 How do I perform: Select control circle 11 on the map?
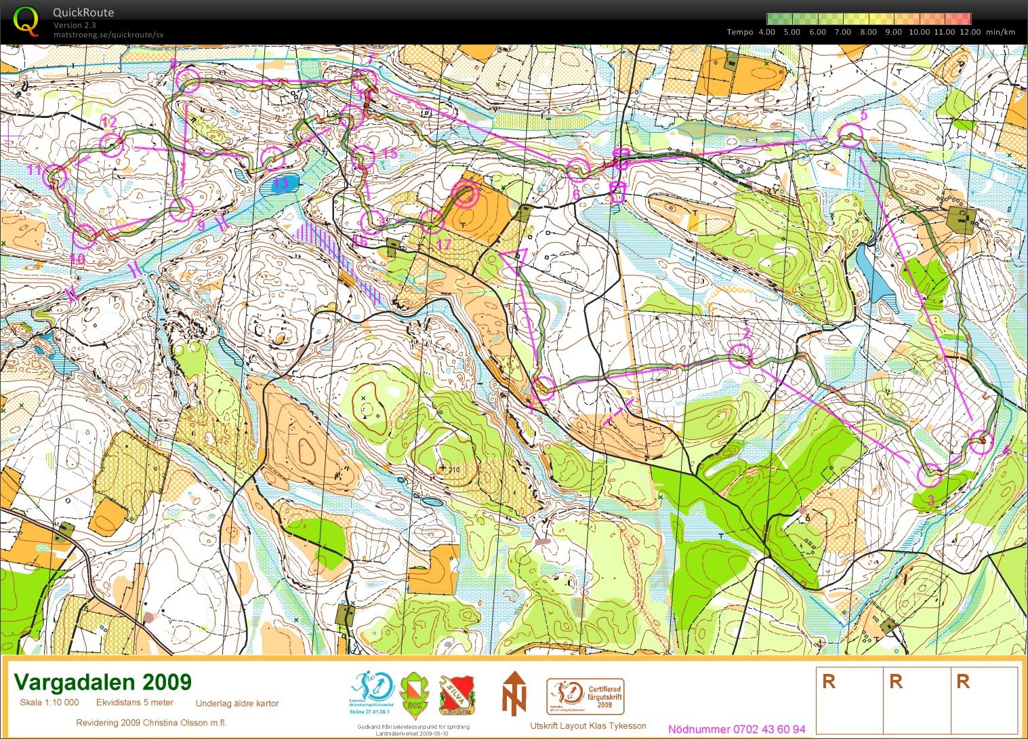click(55, 178)
